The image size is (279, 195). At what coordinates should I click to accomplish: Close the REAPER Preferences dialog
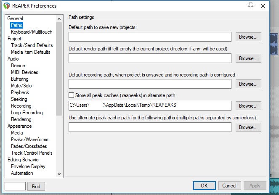263,5
